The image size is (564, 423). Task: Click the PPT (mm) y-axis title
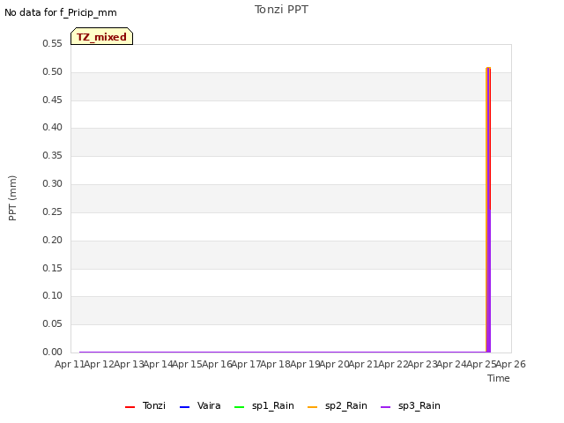(12, 197)
